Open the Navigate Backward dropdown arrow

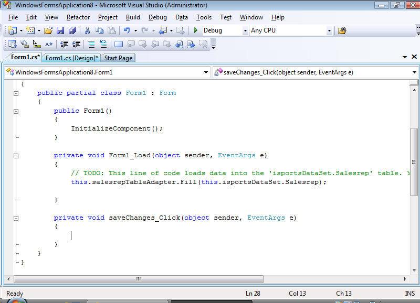tap(172, 31)
